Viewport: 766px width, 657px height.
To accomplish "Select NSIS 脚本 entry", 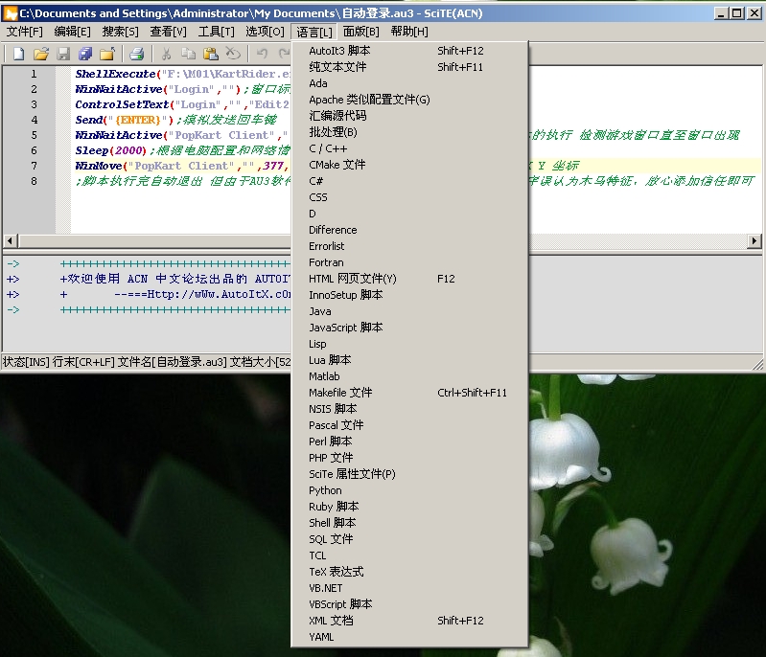I will click(409, 409).
